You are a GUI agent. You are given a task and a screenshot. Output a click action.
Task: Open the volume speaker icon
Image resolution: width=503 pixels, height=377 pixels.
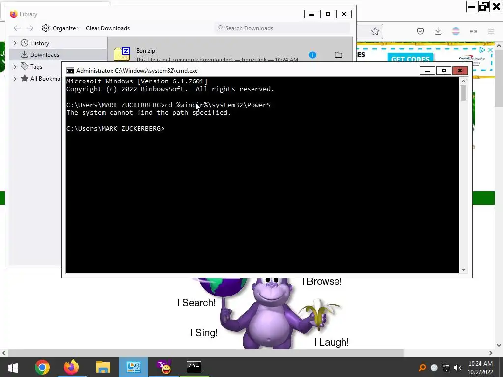[x=458, y=368]
